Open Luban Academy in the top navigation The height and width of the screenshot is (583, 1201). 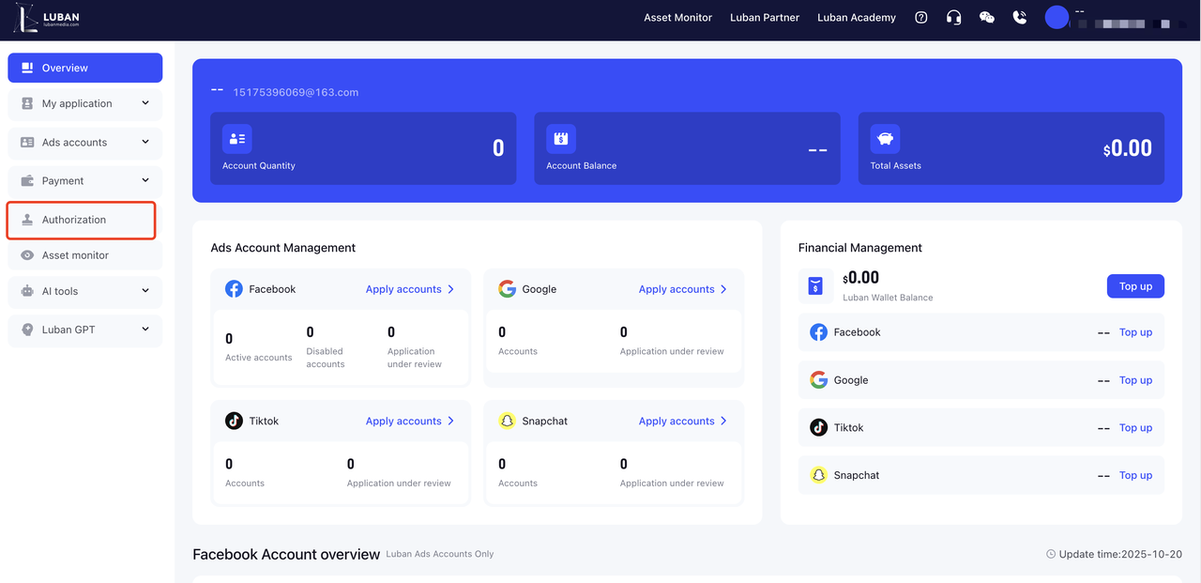tap(857, 18)
